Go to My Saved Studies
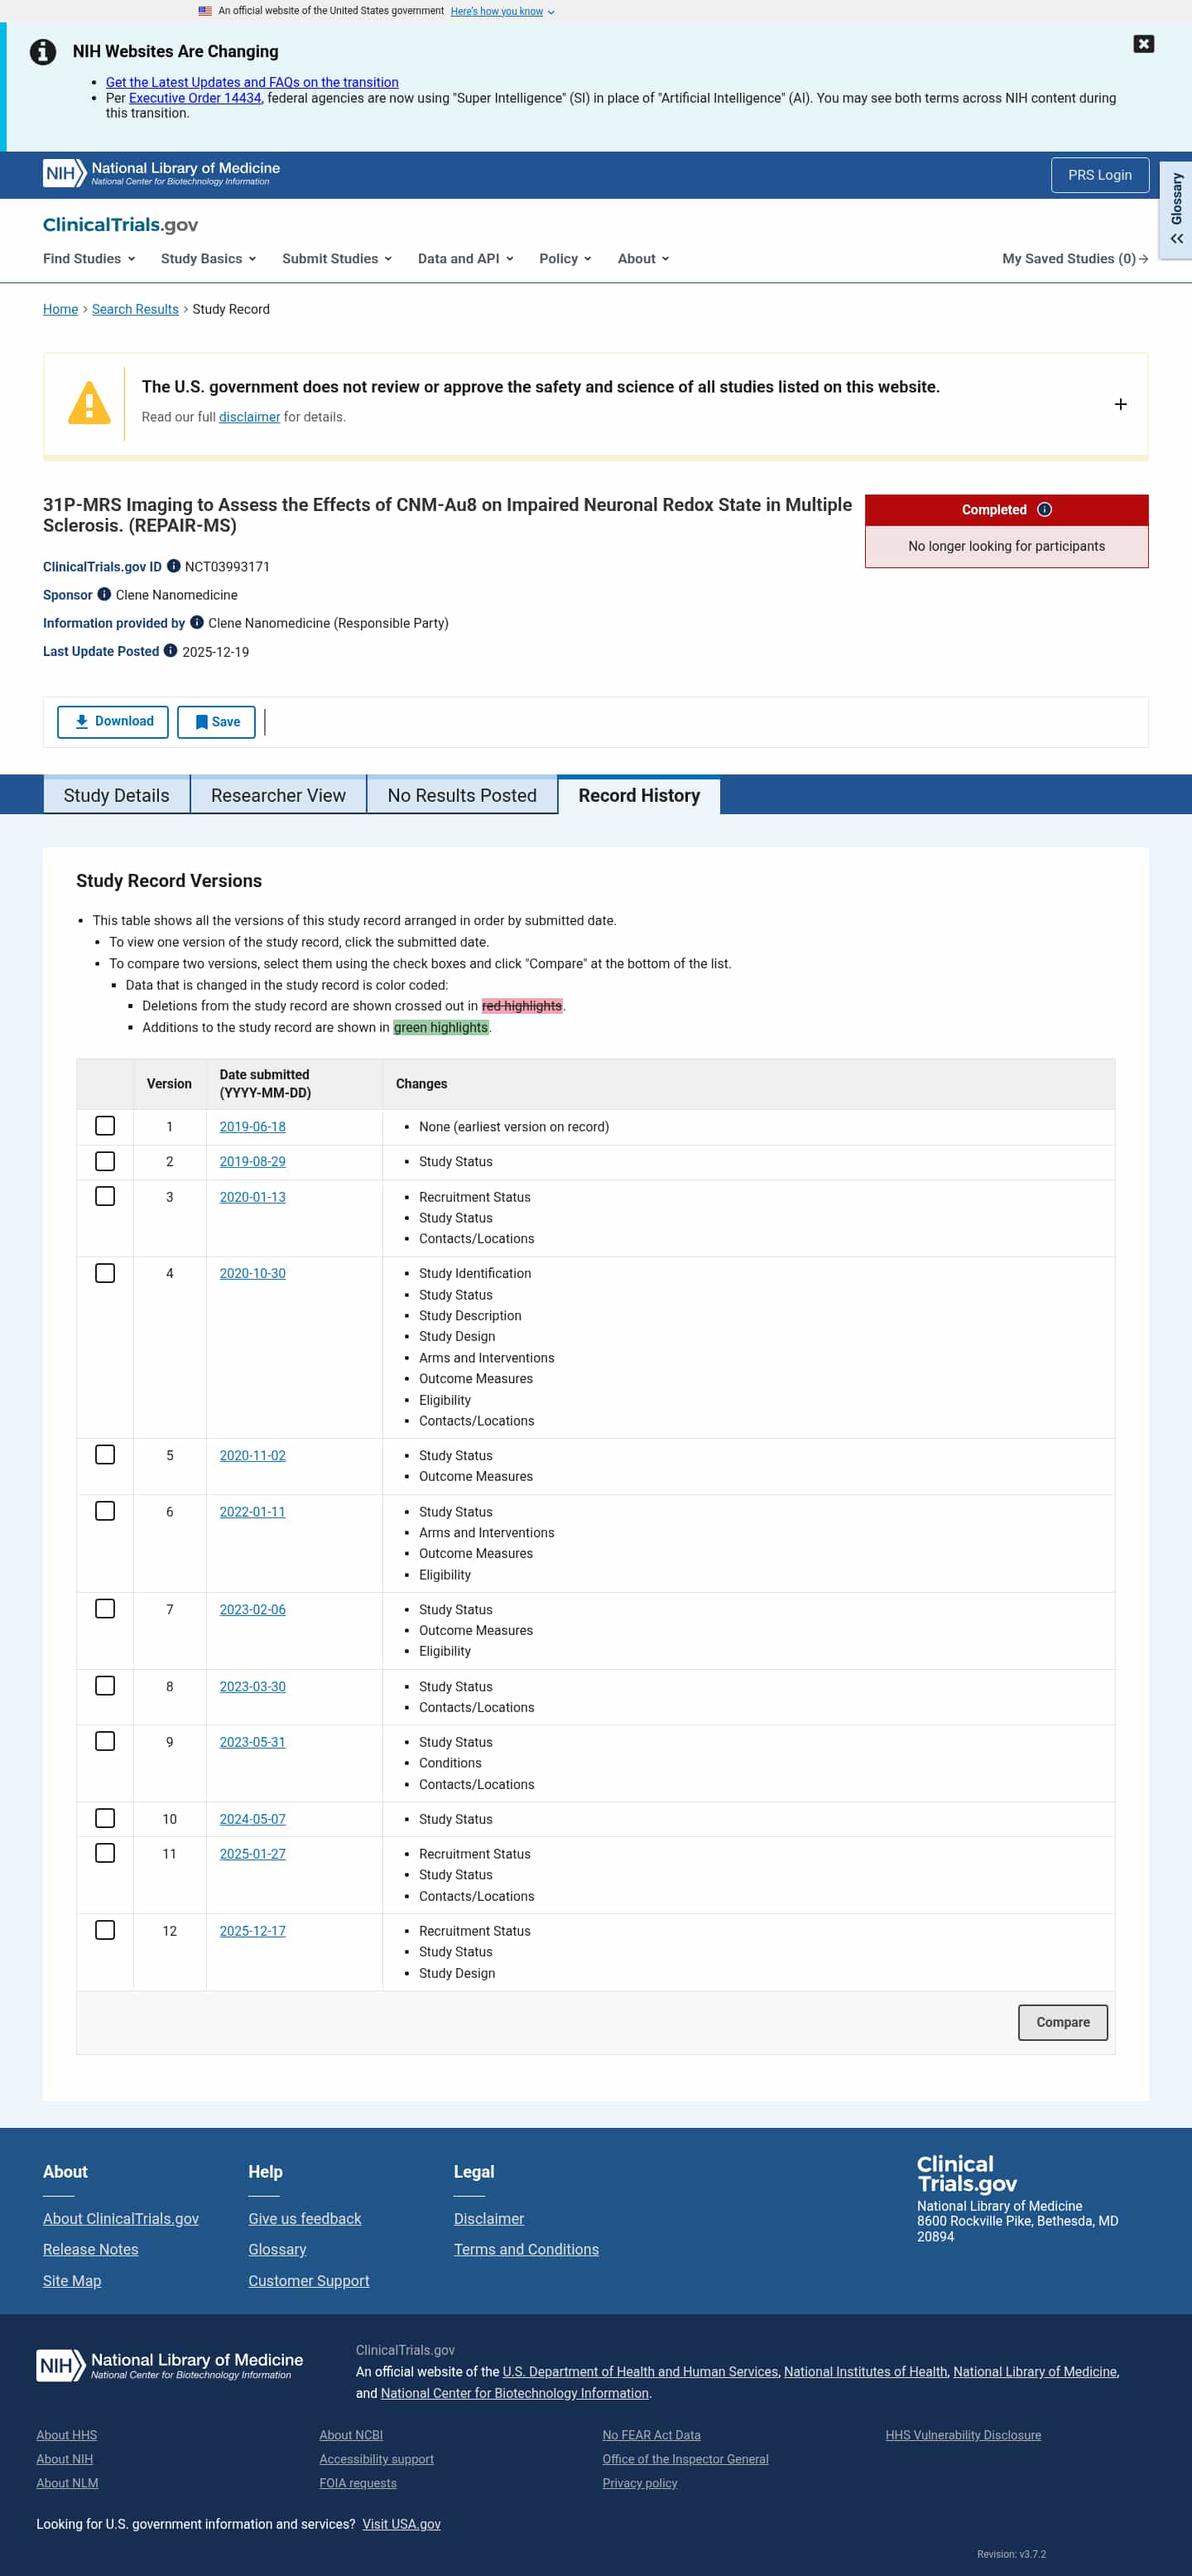 pyautogui.click(x=1075, y=258)
